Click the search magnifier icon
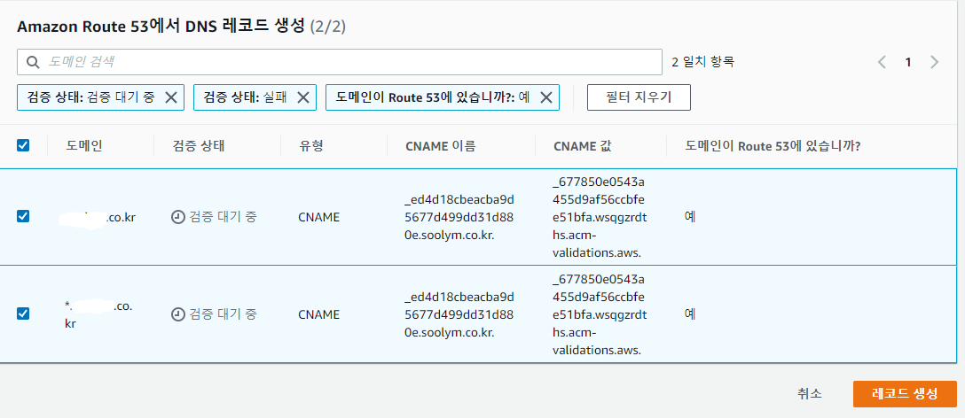 click(x=33, y=61)
